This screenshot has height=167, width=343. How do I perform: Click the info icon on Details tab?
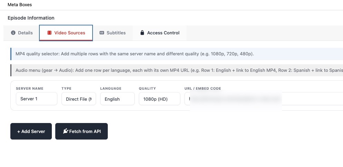pyautogui.click(x=13, y=33)
